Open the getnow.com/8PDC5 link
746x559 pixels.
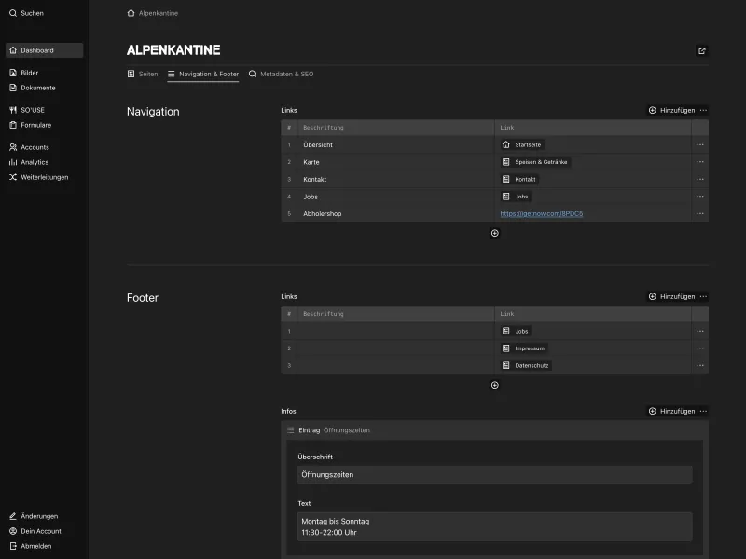point(542,213)
